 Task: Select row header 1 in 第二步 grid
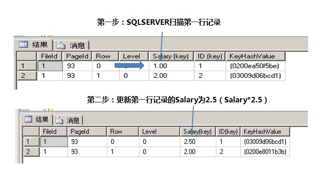click(31, 141)
